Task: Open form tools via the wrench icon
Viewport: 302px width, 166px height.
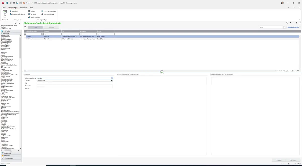Action: (290, 23)
